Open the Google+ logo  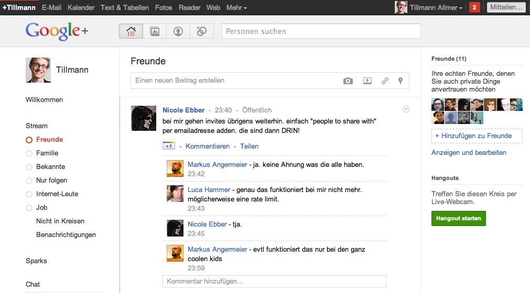click(x=57, y=31)
